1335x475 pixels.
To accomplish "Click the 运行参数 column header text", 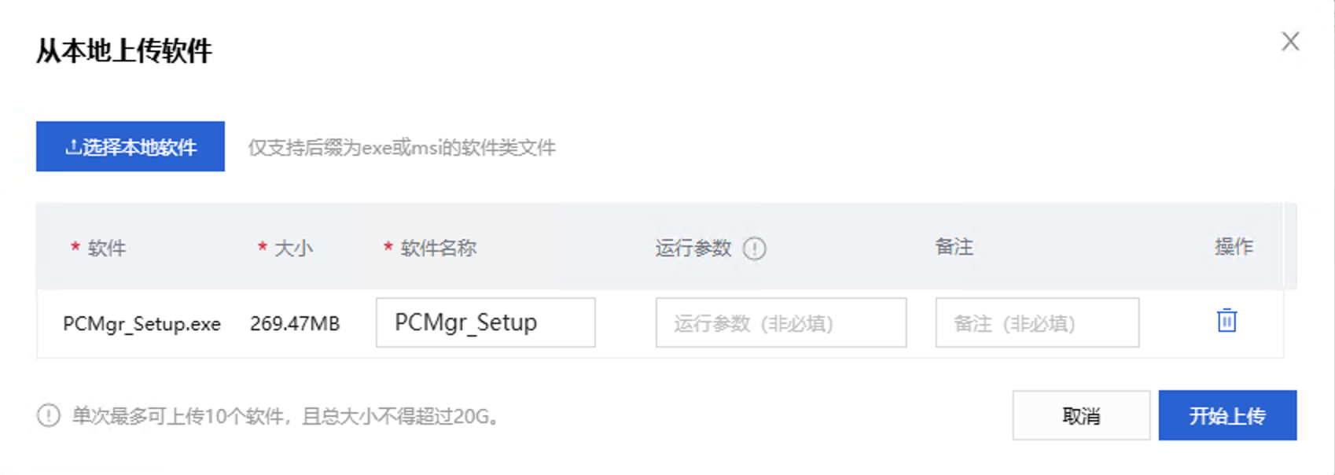I will (693, 248).
